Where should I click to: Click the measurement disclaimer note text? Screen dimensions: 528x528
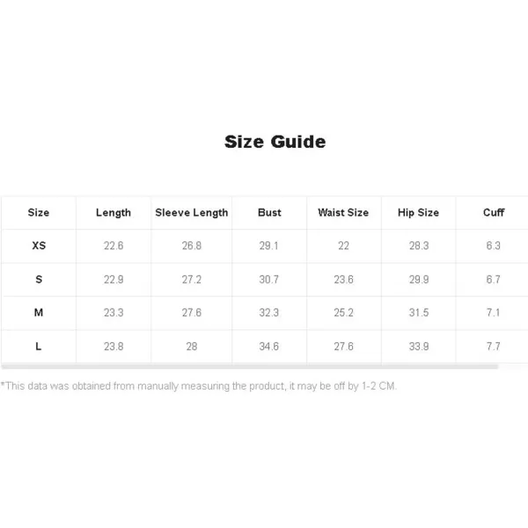point(199,386)
